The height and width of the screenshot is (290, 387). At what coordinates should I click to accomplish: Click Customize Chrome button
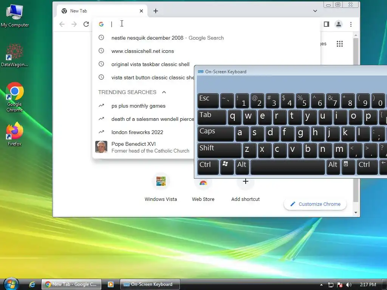tap(315, 204)
